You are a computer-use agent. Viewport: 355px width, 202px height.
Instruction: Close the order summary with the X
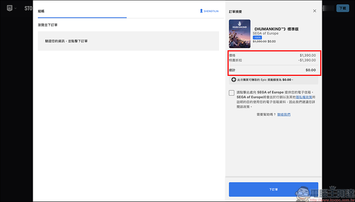click(315, 11)
